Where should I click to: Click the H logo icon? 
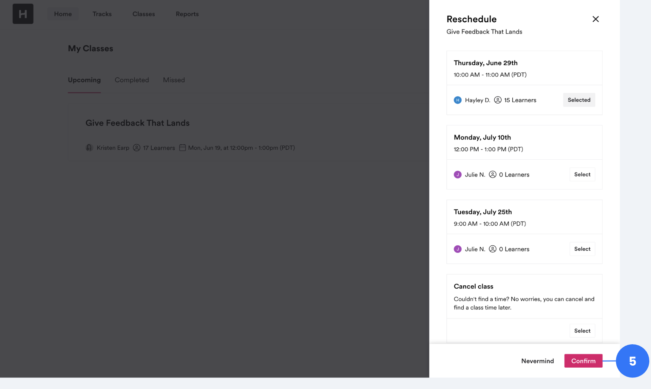click(x=23, y=14)
